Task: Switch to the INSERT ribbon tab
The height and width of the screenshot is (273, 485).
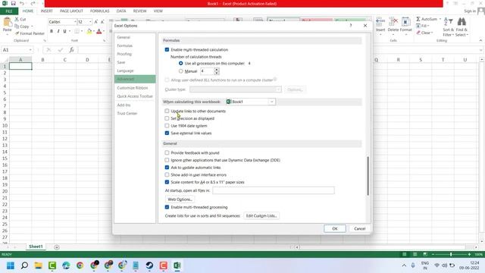Action: point(47,11)
